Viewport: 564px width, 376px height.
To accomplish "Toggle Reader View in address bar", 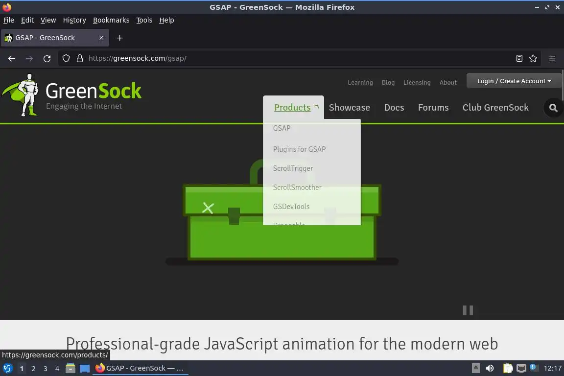I will tap(519, 58).
